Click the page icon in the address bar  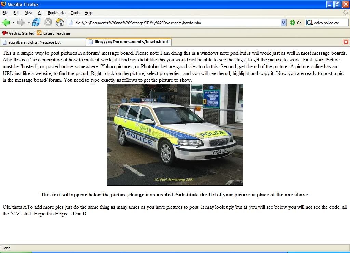pos(71,23)
